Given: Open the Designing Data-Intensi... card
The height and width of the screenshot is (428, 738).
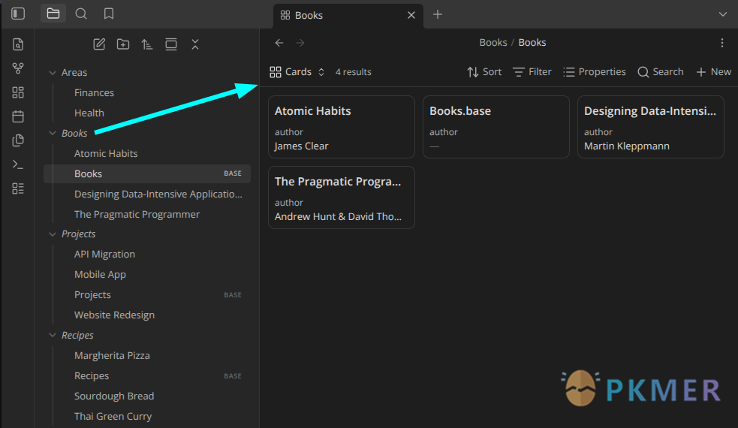Looking at the screenshot, I should 650,127.
